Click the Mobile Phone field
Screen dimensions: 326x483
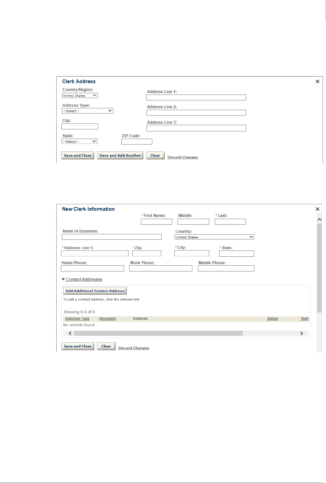[x=226, y=268]
